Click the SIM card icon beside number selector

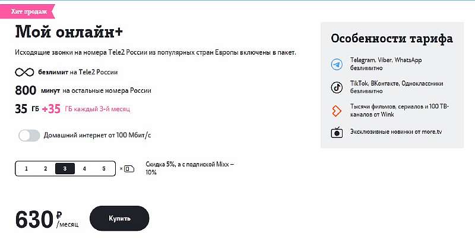click(129, 169)
